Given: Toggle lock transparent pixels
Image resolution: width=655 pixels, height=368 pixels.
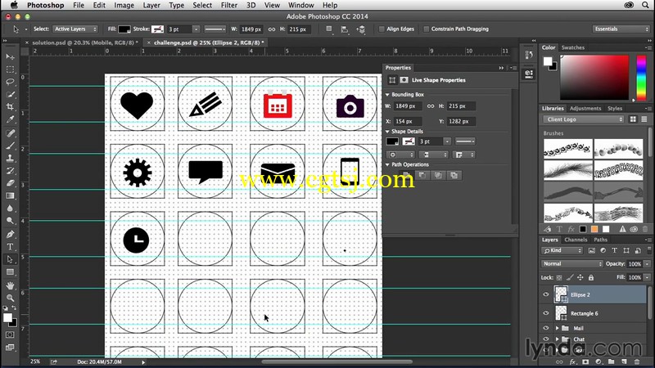Looking at the screenshot, I should 559,277.
